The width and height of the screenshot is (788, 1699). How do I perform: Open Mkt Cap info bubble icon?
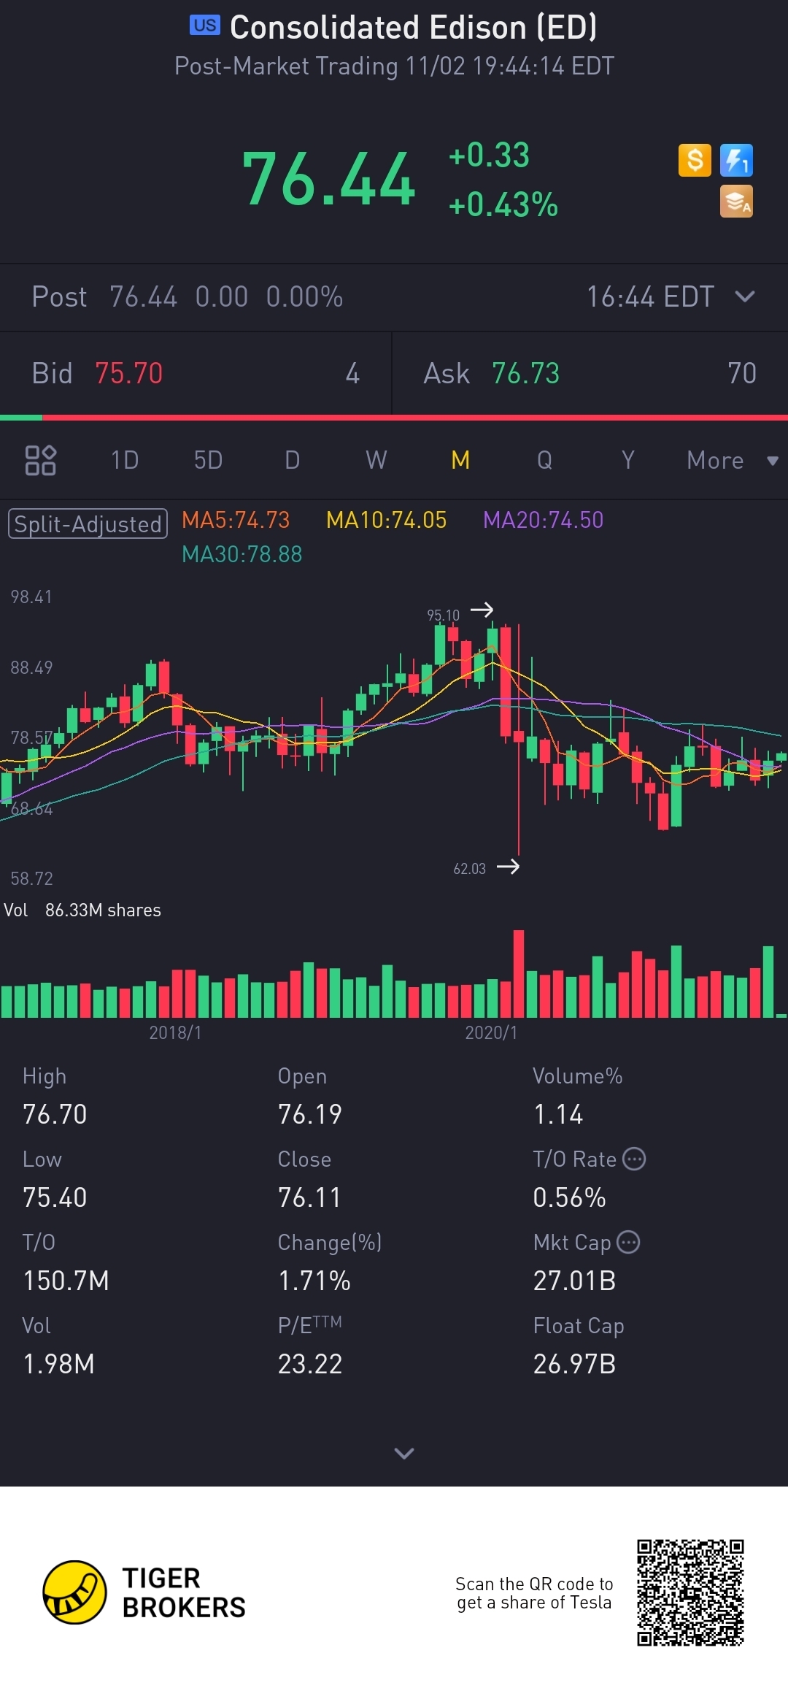[628, 1242]
